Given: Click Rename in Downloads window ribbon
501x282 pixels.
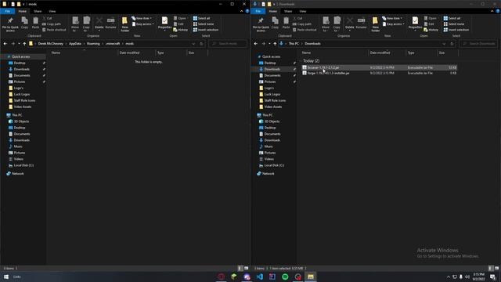Looking at the screenshot, I should 361,23.
